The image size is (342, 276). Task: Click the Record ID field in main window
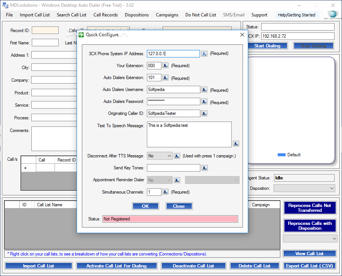point(45,30)
